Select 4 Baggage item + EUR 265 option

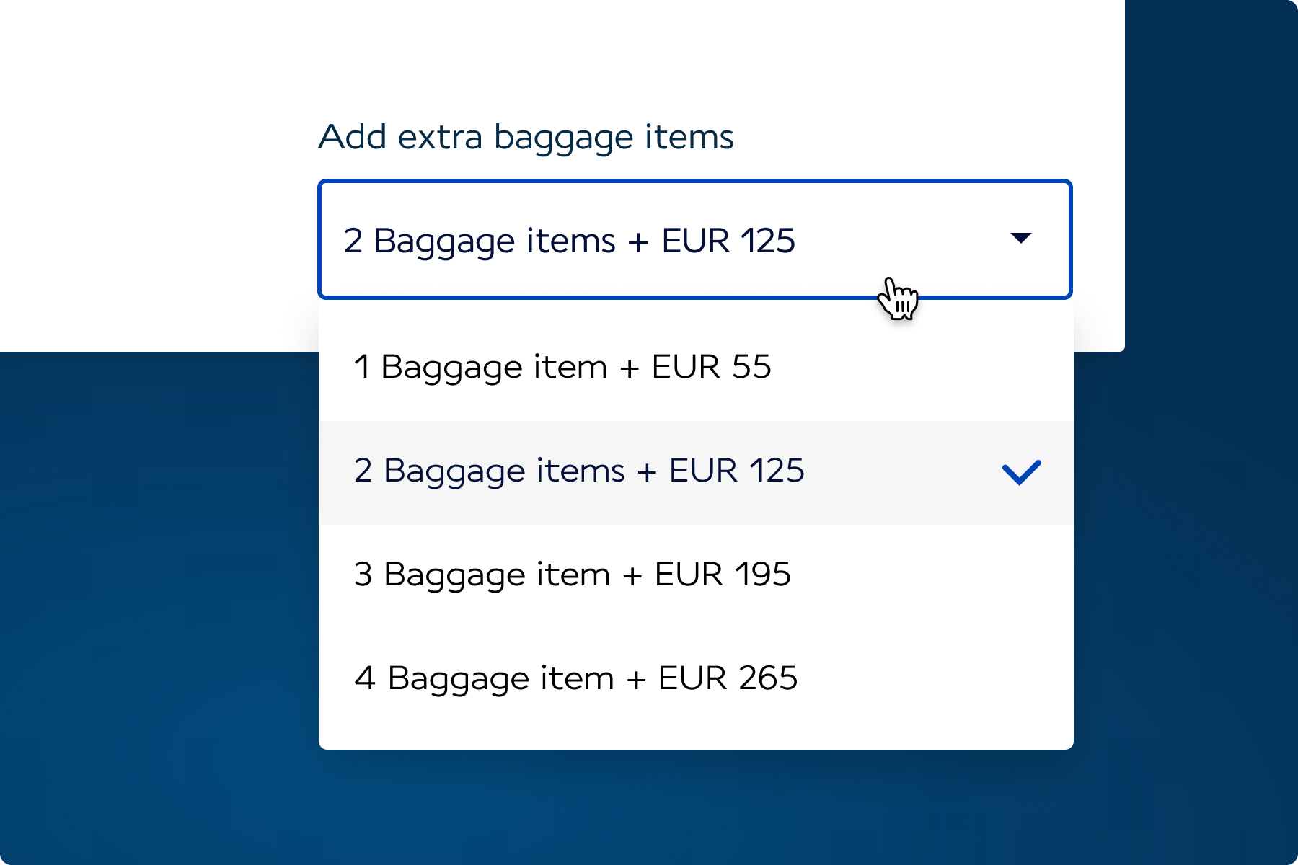tap(575, 678)
